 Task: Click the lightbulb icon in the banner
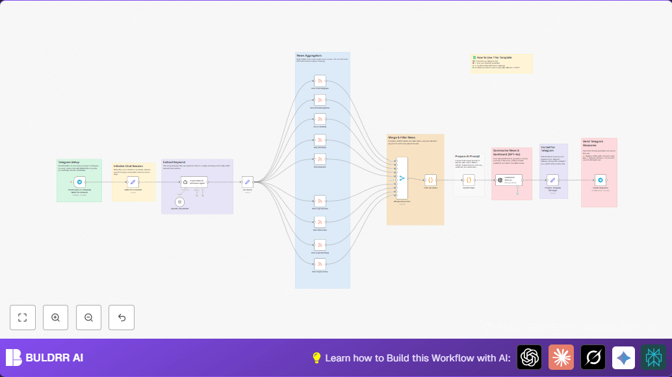(317, 358)
